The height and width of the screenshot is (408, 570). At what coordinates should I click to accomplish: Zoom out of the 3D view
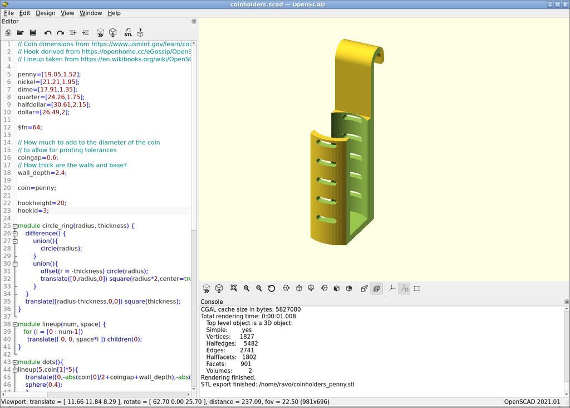[x=259, y=288]
